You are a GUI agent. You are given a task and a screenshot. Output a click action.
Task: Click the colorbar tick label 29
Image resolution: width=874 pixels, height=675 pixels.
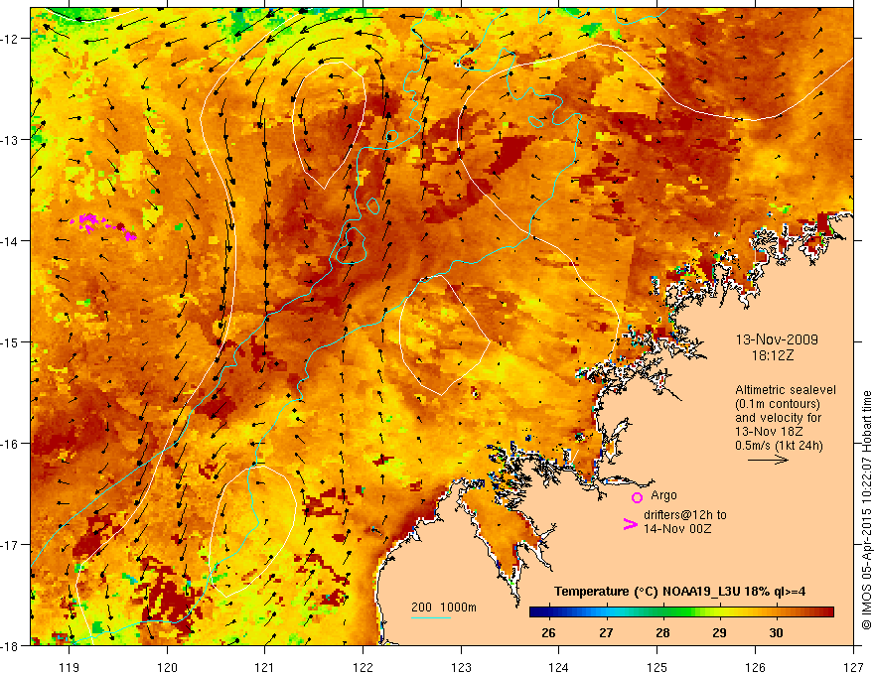(719, 632)
